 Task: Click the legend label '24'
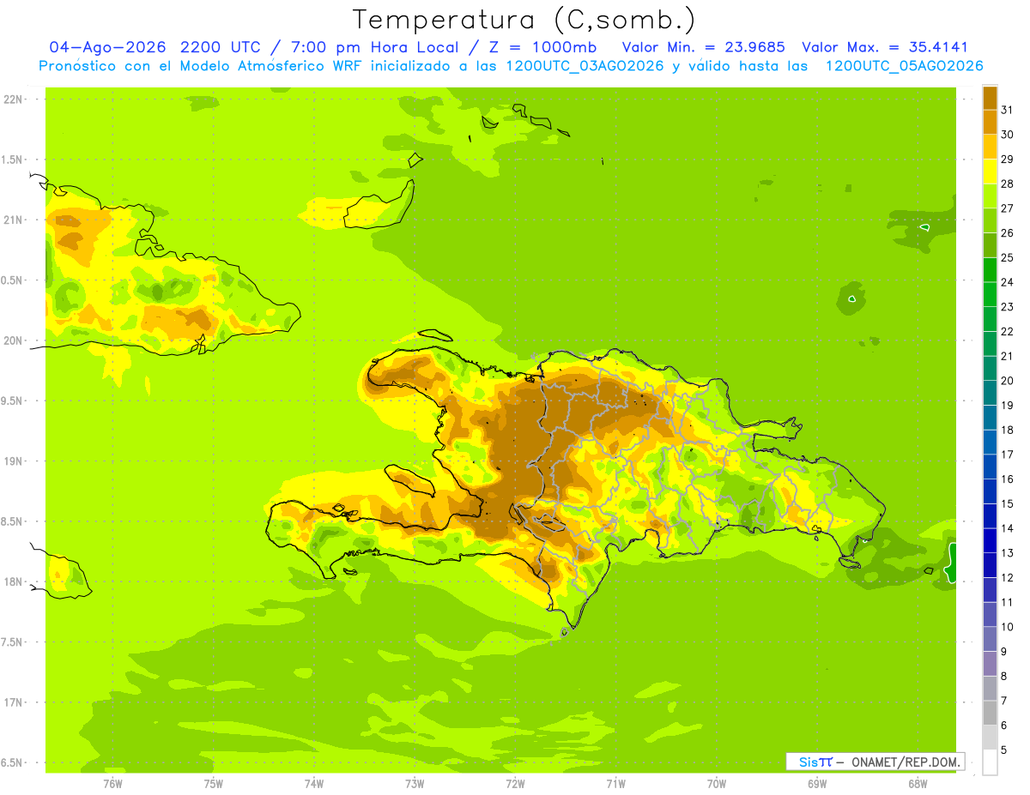(1008, 282)
